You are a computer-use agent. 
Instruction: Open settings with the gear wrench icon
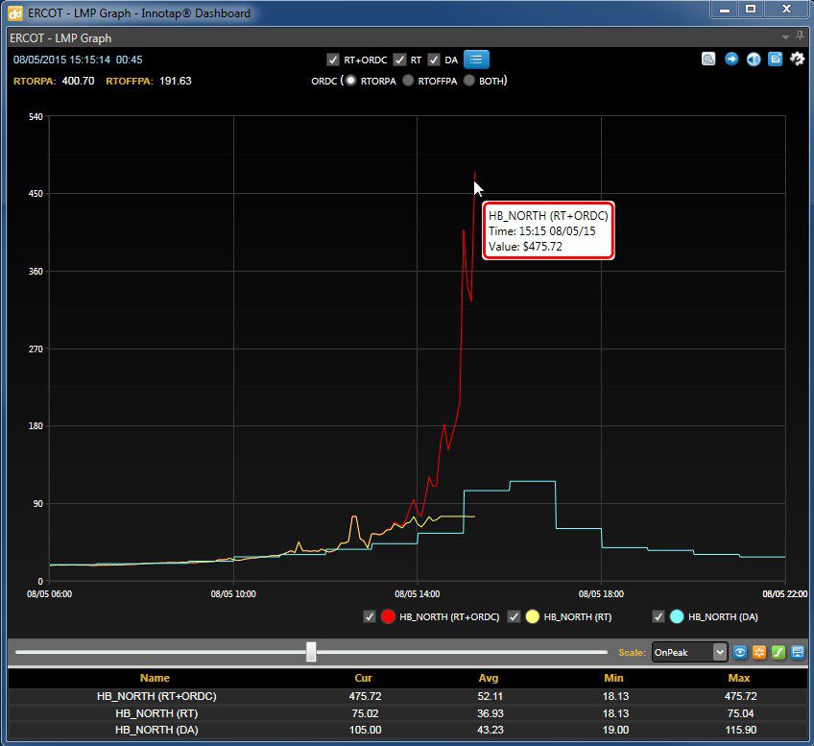coord(798,60)
